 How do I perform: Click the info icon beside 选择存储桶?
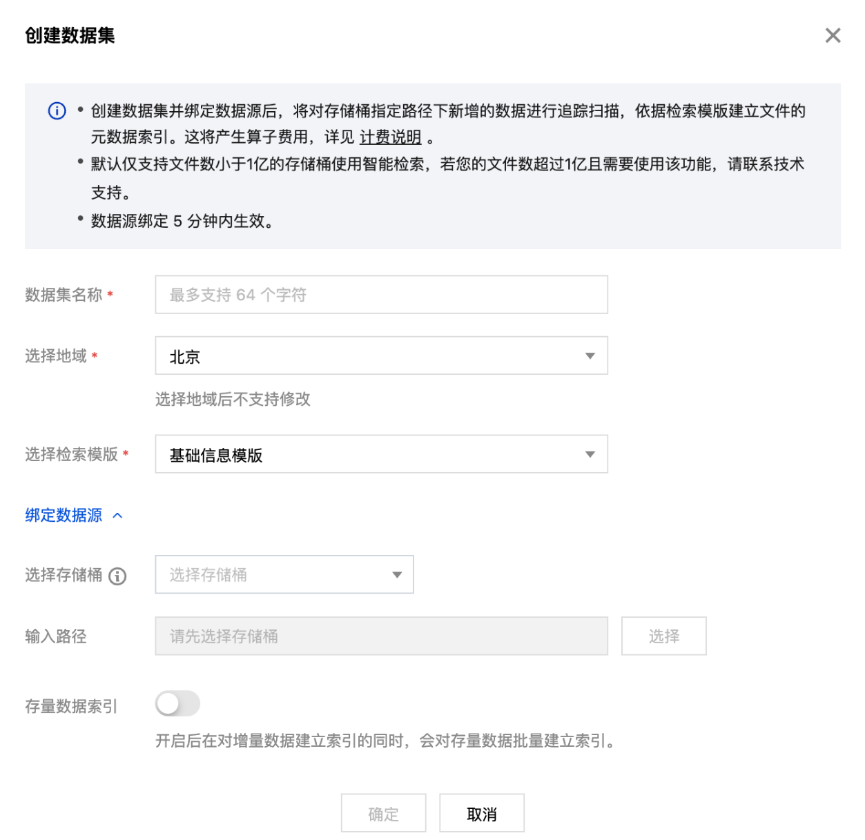pos(117,576)
